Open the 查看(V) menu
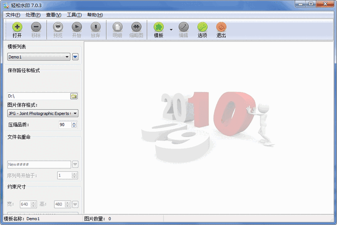Screen dimensions: 337x225 [x=53, y=15]
